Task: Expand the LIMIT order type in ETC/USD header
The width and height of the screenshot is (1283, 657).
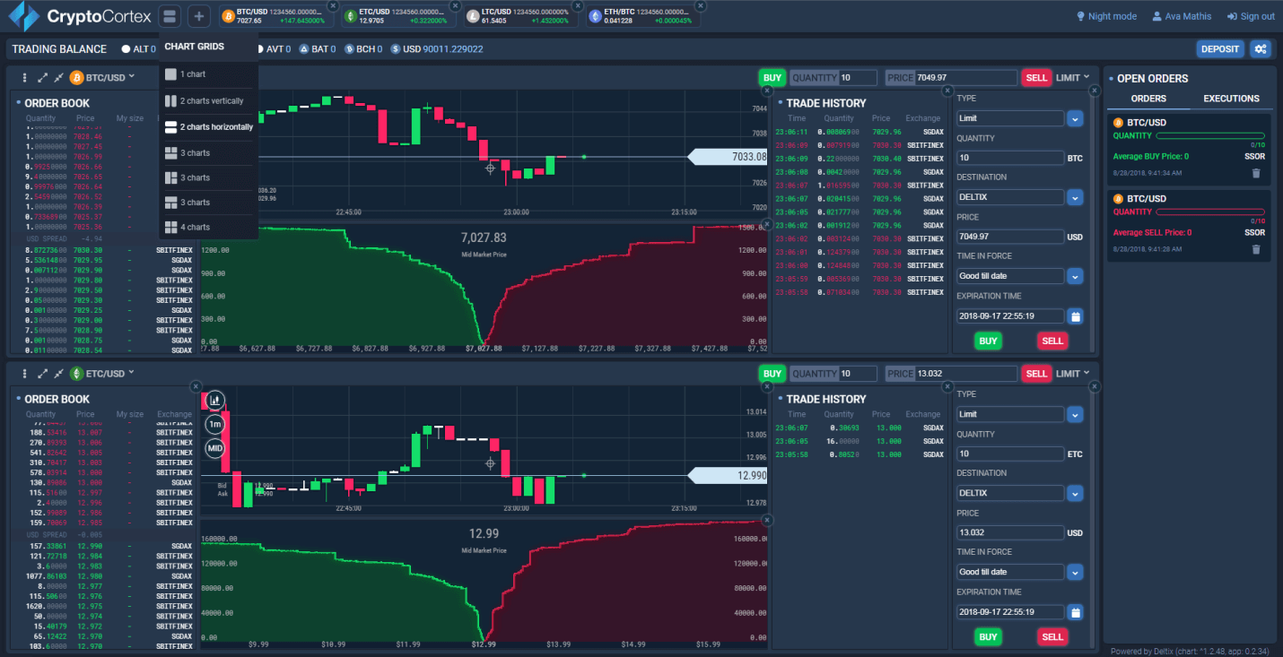Action: pyautogui.click(x=1073, y=374)
